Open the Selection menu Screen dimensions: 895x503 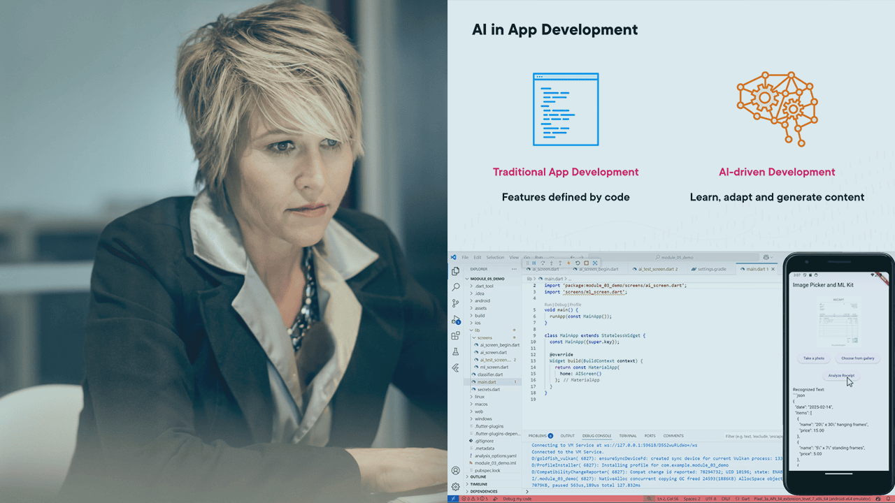click(495, 258)
